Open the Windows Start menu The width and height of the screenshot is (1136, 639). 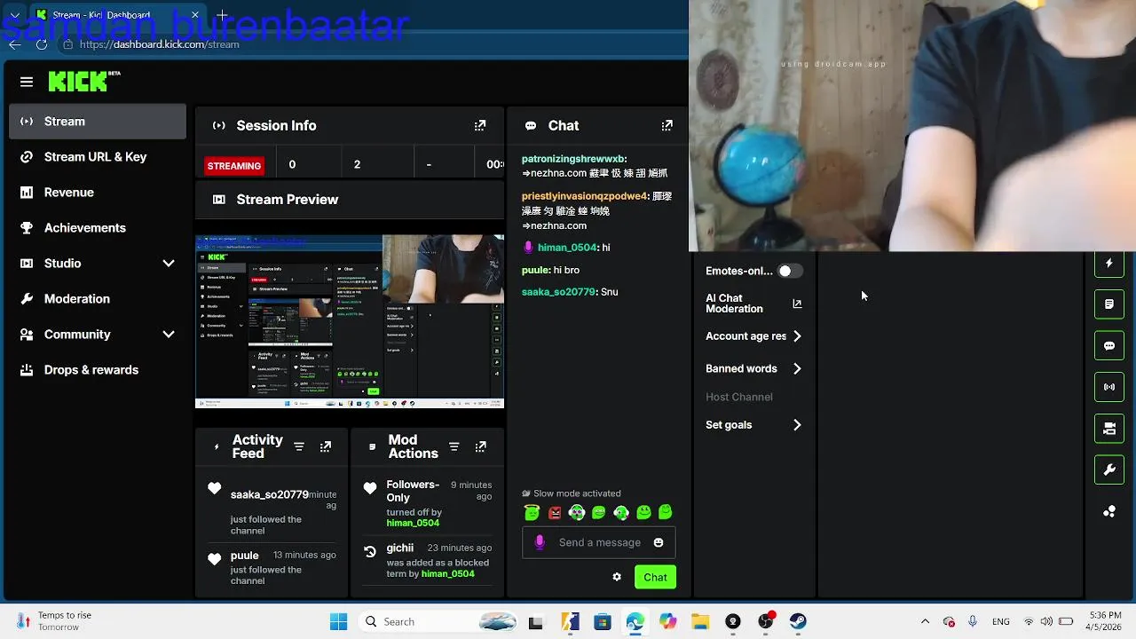point(339,622)
